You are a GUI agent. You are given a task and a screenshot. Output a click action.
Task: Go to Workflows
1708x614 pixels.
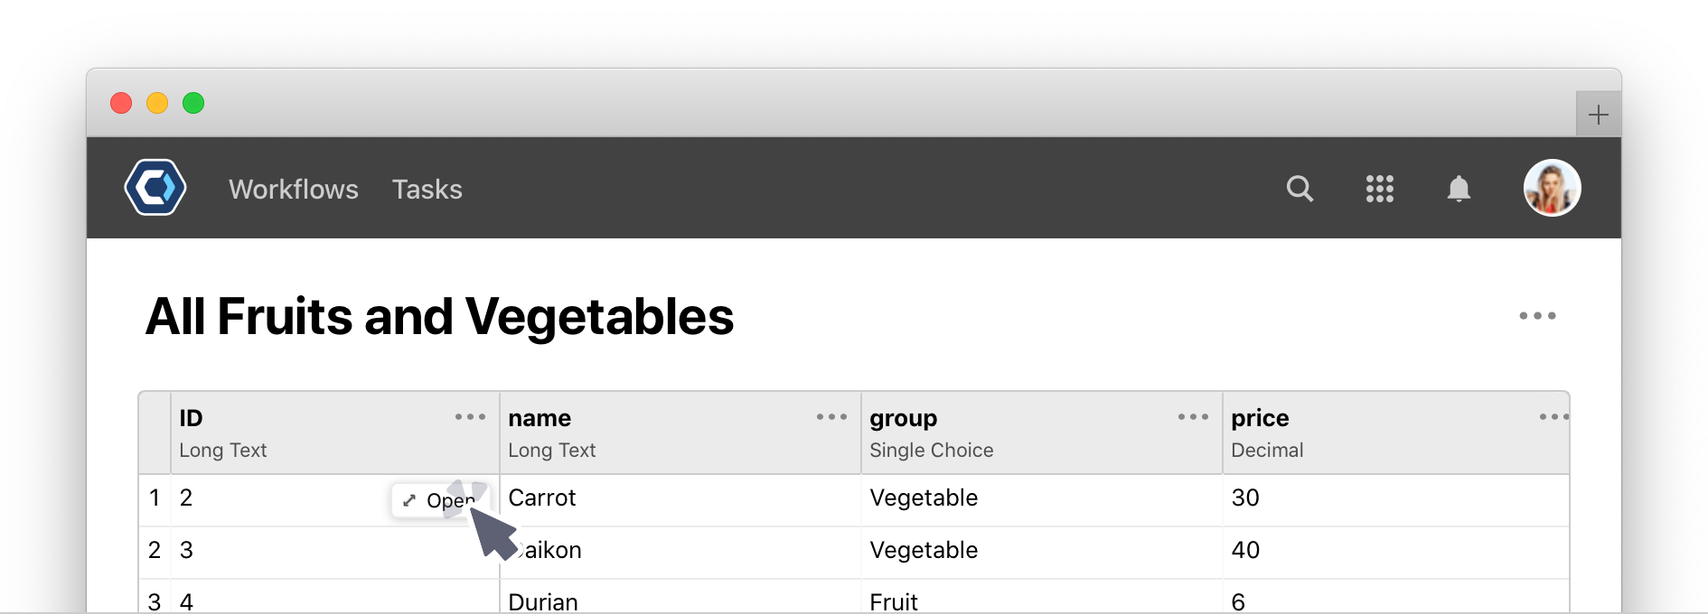[x=294, y=190]
